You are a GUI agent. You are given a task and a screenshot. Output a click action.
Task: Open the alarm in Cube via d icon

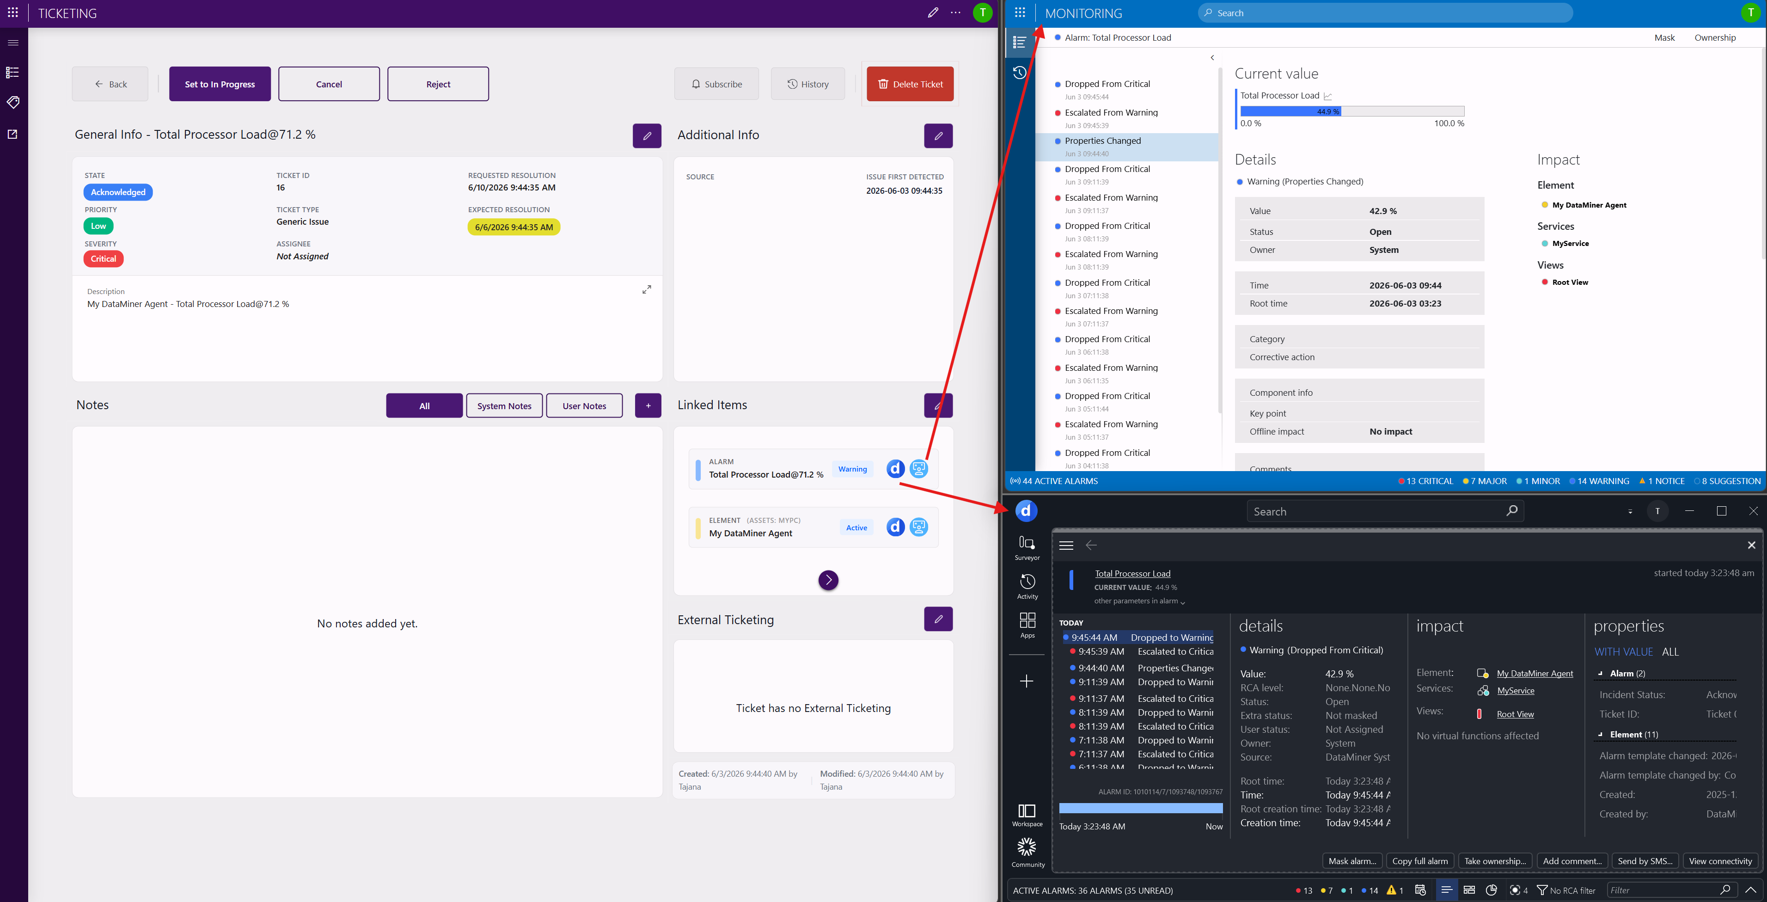895,468
